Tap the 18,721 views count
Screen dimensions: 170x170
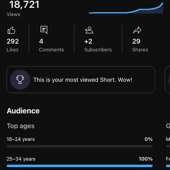pos(24,5)
